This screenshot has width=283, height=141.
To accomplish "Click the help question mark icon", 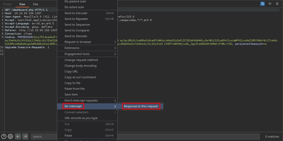I will 4,136.
